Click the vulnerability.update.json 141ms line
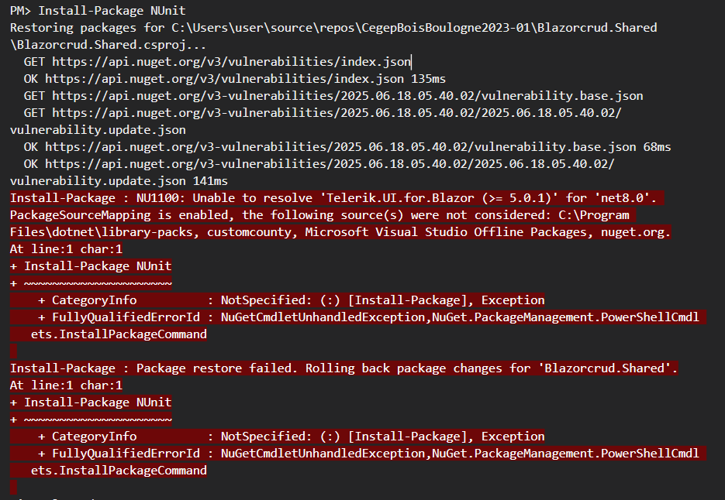The width and height of the screenshot is (725, 500). [119, 181]
